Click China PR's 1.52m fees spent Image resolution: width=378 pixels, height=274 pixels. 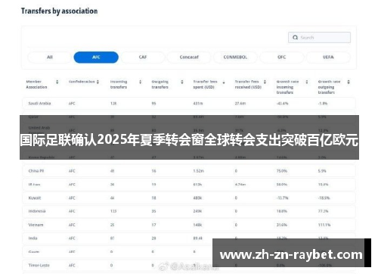(x=198, y=171)
